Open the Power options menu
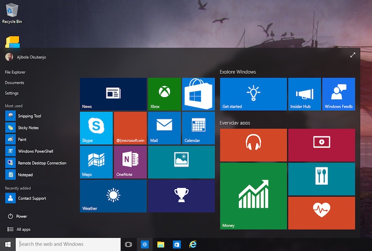 click(21, 217)
